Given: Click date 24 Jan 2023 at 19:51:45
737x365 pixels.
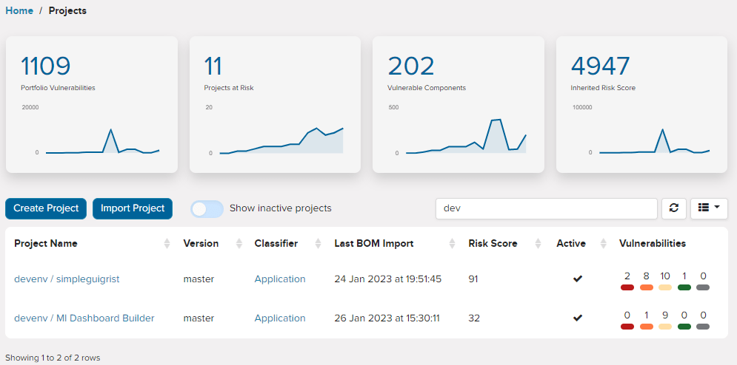Looking at the screenshot, I should (x=388, y=279).
